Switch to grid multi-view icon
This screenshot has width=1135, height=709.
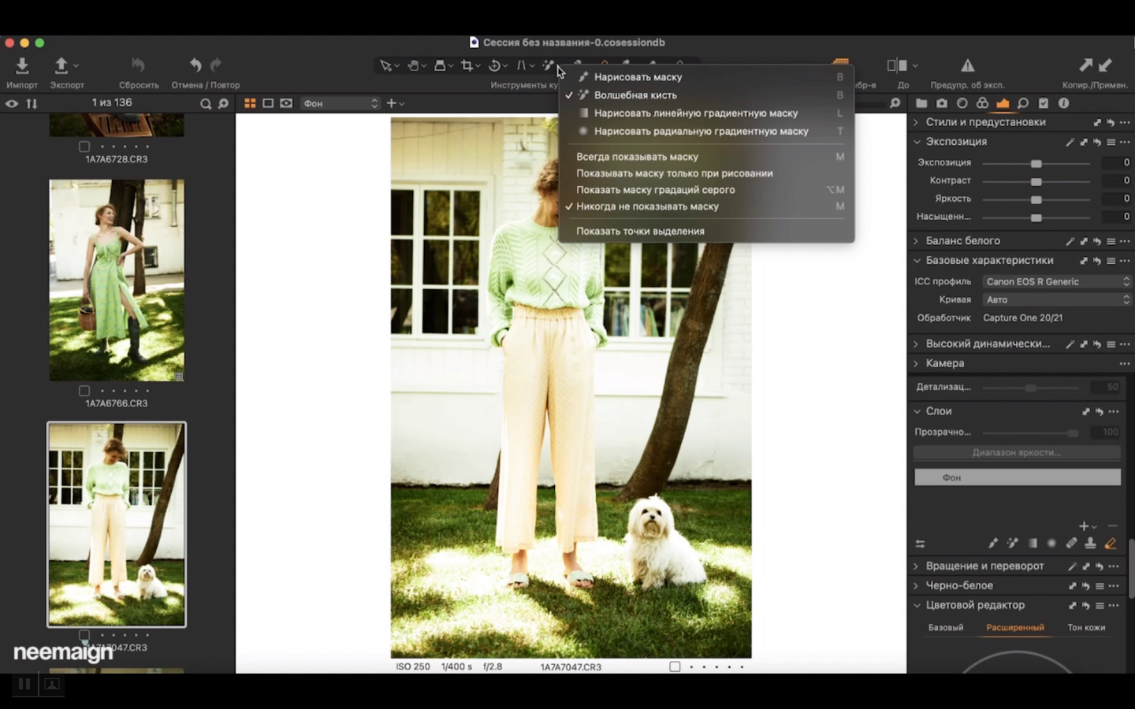click(250, 103)
